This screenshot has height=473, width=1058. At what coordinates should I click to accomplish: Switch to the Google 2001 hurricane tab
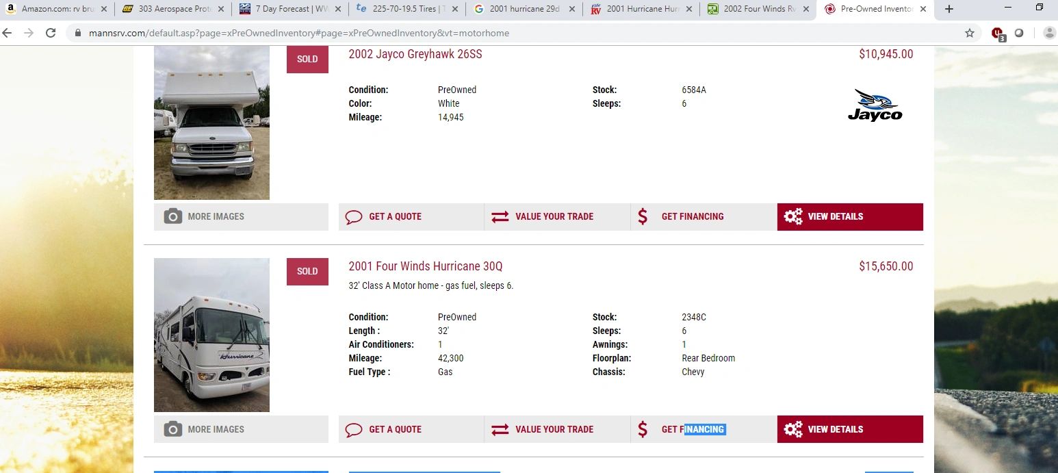(x=524, y=9)
